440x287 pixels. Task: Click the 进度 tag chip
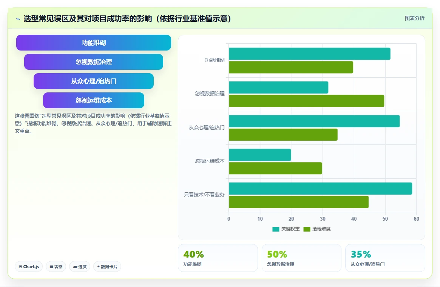pyautogui.click(x=80, y=267)
